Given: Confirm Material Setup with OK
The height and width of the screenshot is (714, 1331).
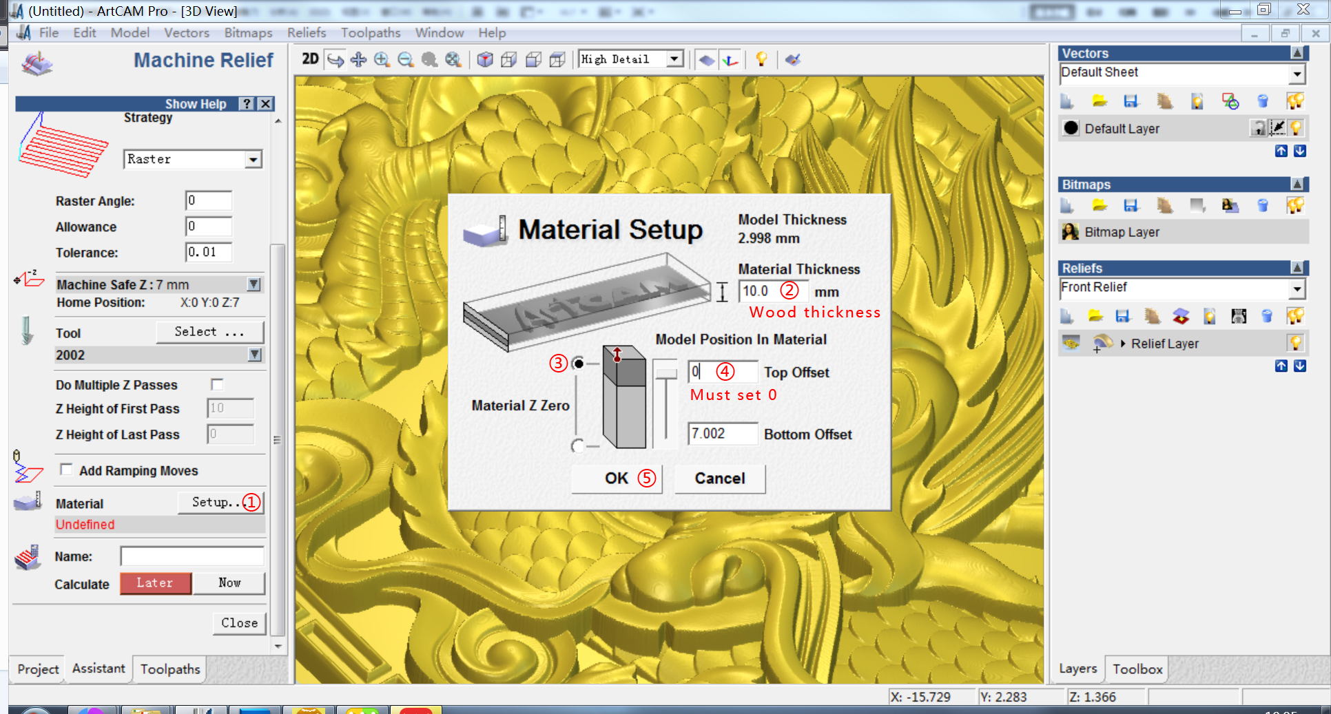Looking at the screenshot, I should tap(617, 478).
